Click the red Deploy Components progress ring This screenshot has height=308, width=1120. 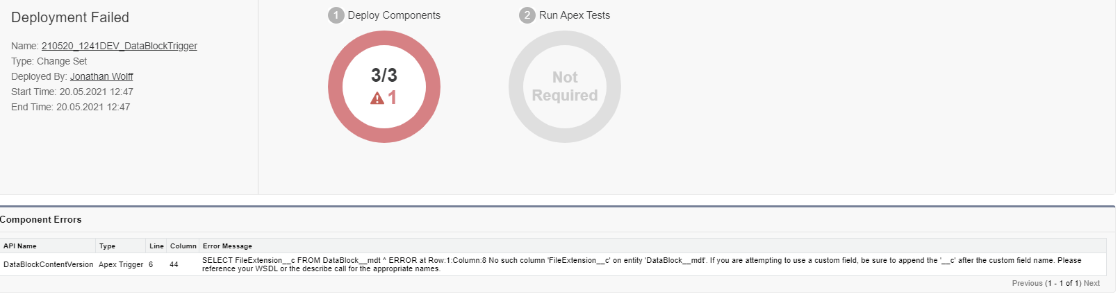click(339, 87)
